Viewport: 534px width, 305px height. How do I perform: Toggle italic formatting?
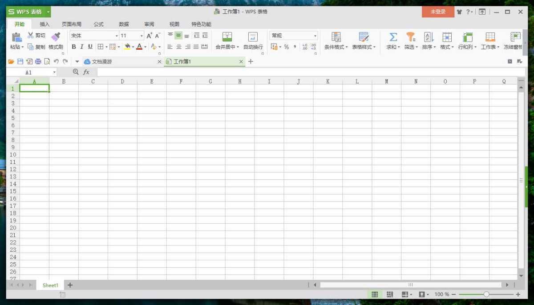tap(81, 46)
